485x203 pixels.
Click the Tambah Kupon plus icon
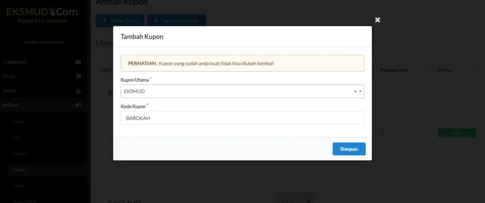point(156,21)
